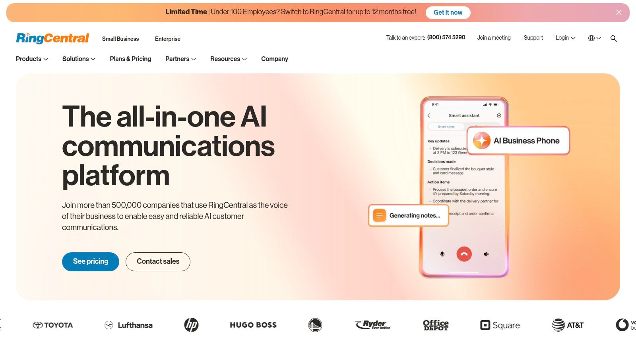Click the search magnifier icon
Viewport: 636px width, 357px height.
614,38
